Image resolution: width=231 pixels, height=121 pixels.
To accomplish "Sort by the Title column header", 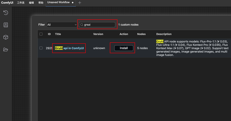I will (x=58, y=34).
